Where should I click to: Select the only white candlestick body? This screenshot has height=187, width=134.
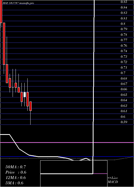[25, 95]
